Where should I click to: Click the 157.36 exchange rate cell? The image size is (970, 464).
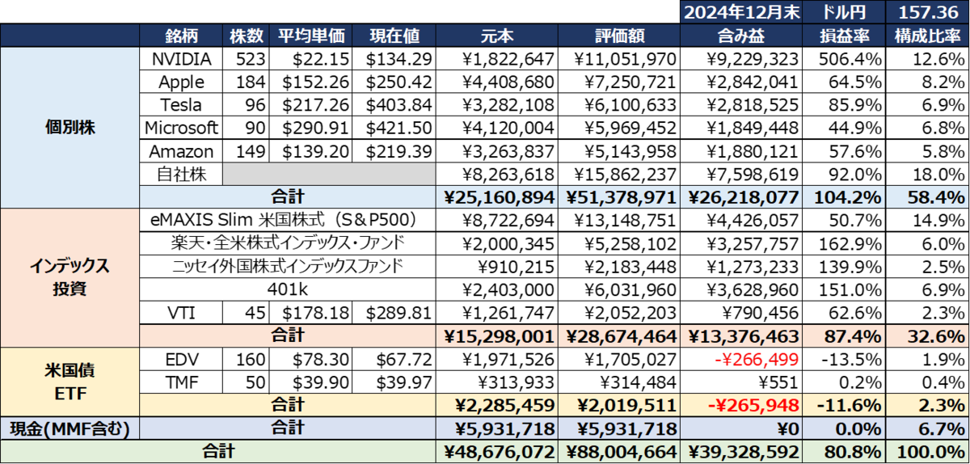coord(927,13)
